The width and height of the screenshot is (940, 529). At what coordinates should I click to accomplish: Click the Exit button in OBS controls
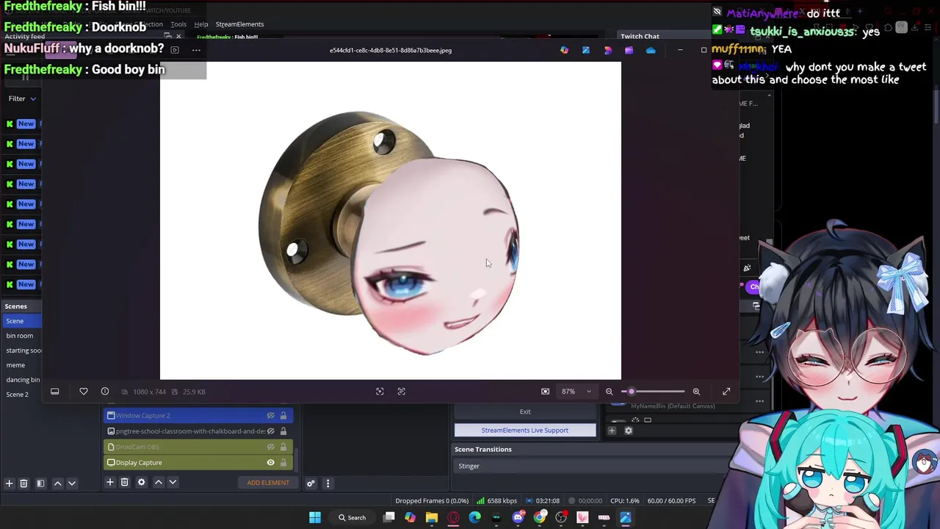[525, 411]
